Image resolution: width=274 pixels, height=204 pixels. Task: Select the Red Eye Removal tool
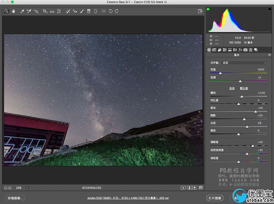(75, 11)
